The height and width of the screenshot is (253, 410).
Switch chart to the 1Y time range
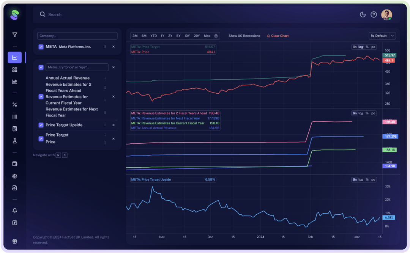click(162, 35)
